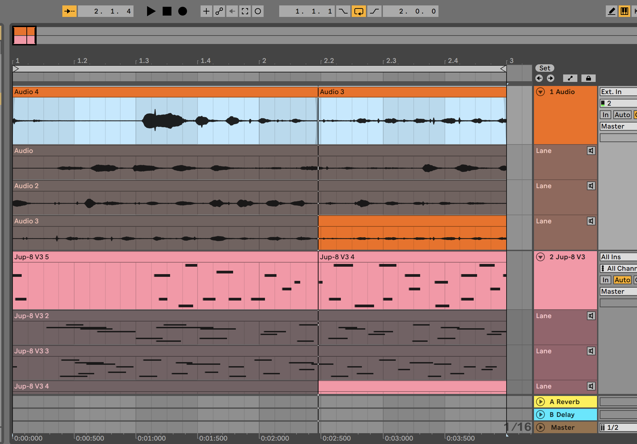Fold the 2 Jup-8 V3 track
This screenshot has width=637, height=444.
[540, 257]
